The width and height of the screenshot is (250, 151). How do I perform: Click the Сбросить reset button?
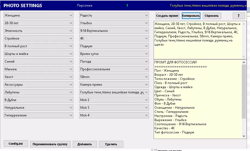[212, 16]
